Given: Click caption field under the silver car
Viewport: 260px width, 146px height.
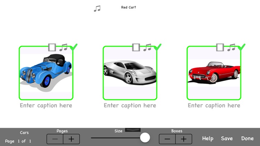Looking at the screenshot, I should tap(130, 106).
